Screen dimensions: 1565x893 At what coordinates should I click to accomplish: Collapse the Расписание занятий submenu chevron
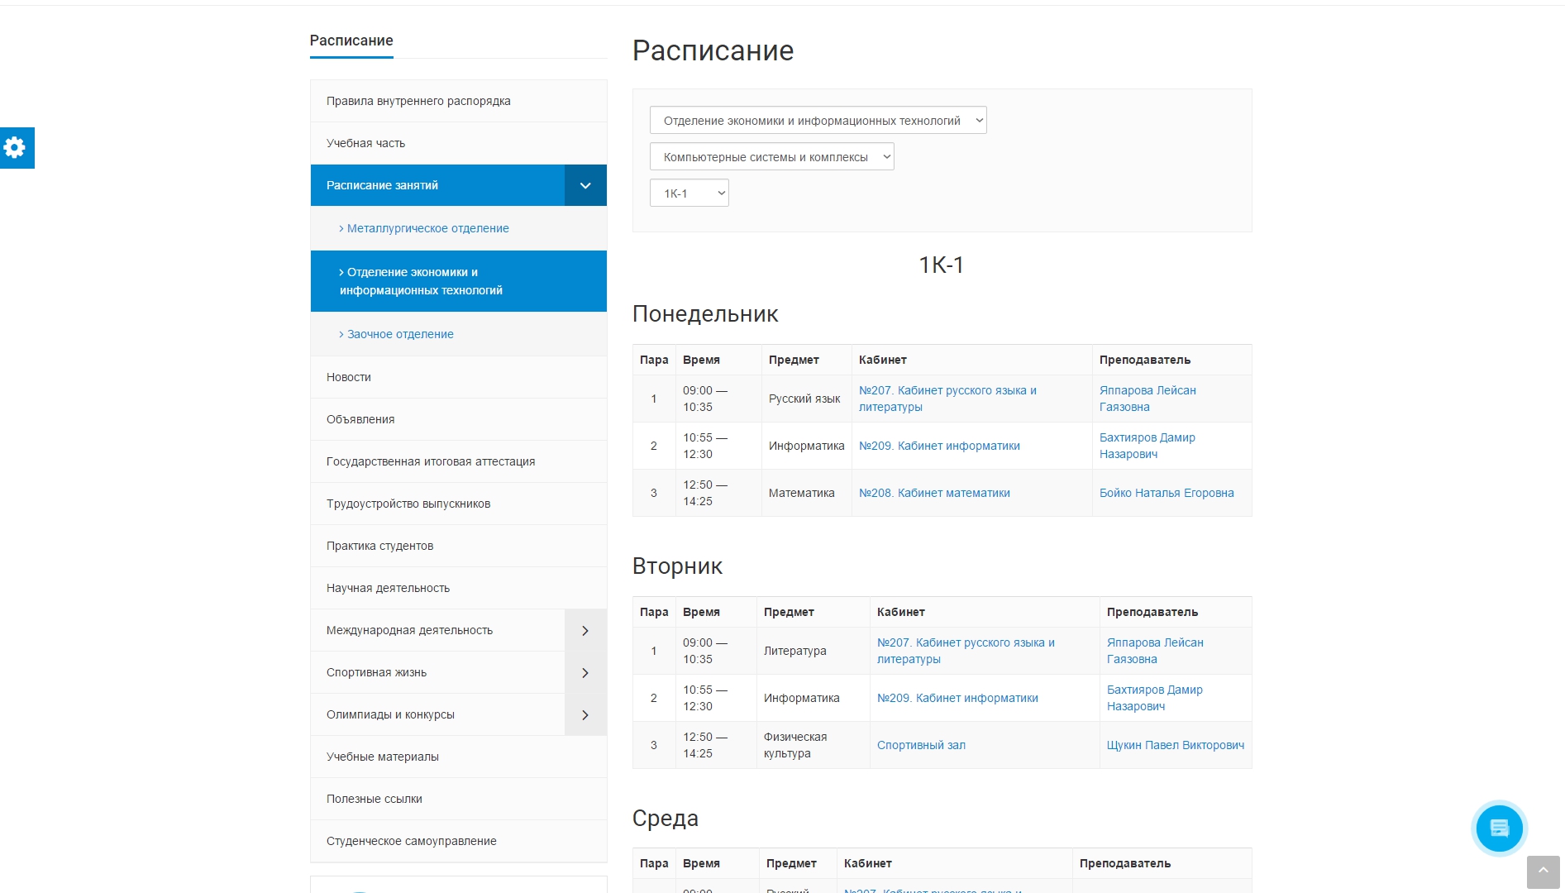point(585,185)
